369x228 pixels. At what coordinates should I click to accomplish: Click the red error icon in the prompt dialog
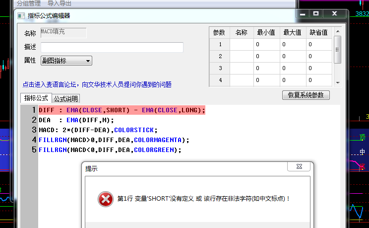click(x=105, y=199)
